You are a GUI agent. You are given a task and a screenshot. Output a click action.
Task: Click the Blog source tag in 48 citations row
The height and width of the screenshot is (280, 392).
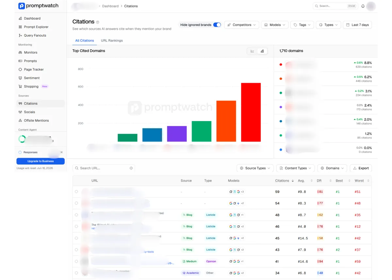point(188,215)
